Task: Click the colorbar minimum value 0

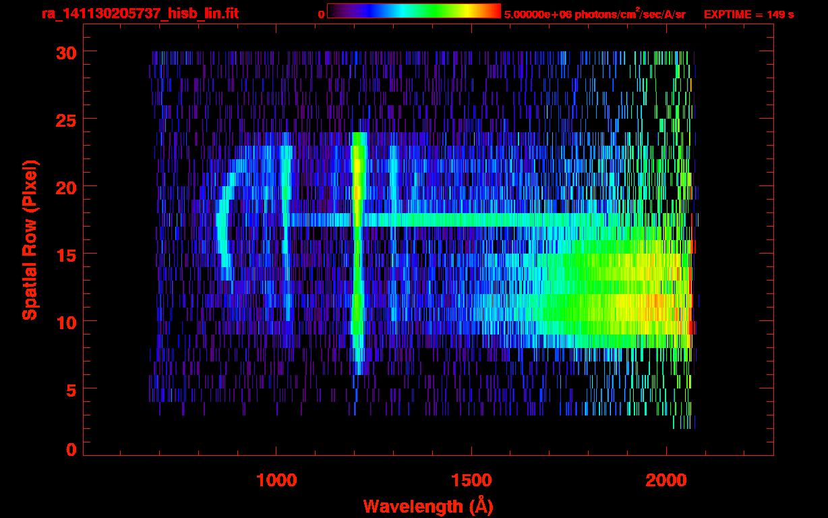Action: coord(321,14)
